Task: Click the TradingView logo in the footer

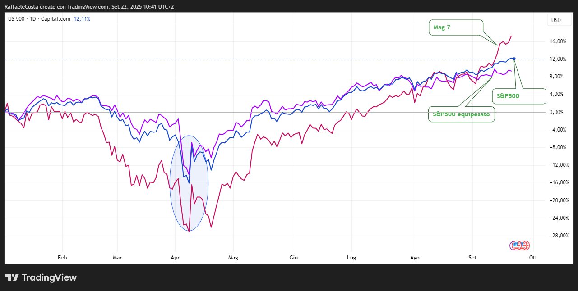Action: tap(41, 277)
